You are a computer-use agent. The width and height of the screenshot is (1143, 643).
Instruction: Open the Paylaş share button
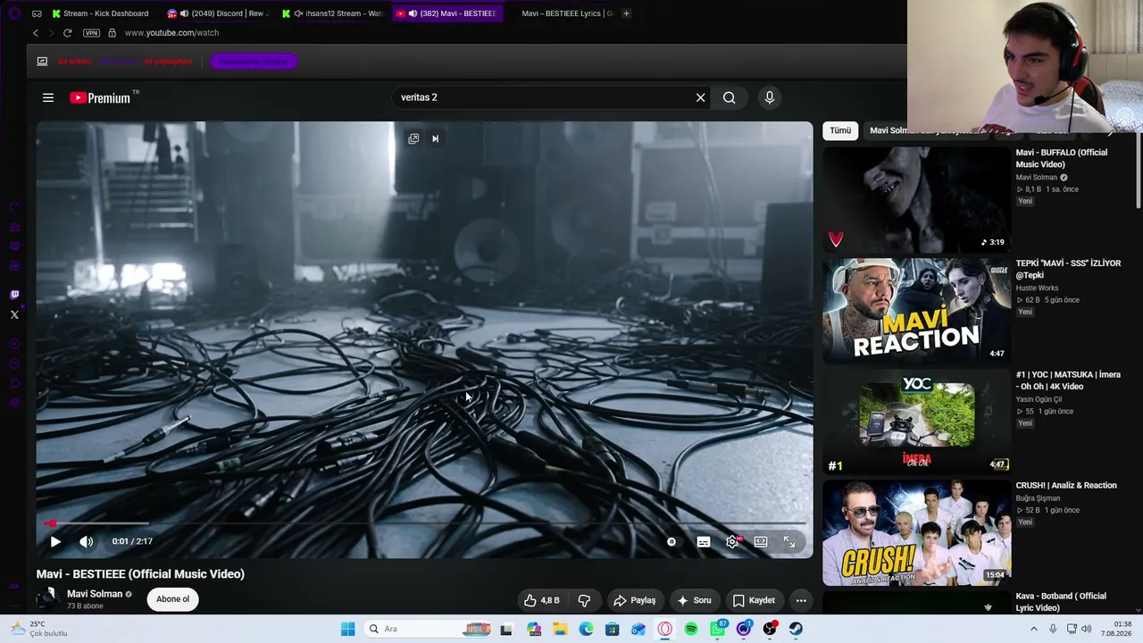[x=635, y=600]
